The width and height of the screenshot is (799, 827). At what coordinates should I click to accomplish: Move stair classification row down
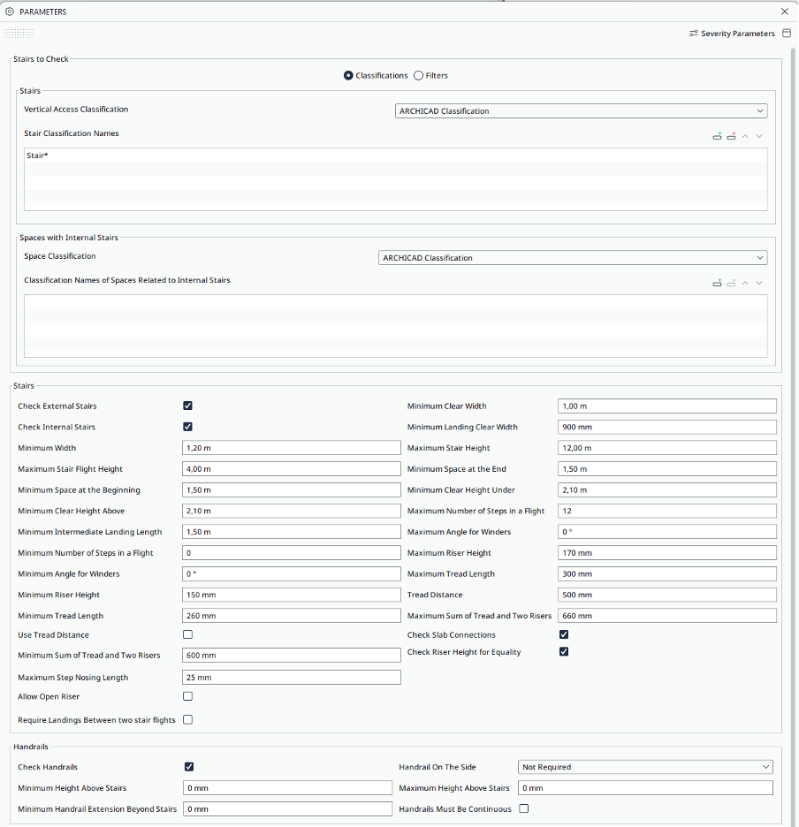pyautogui.click(x=759, y=136)
